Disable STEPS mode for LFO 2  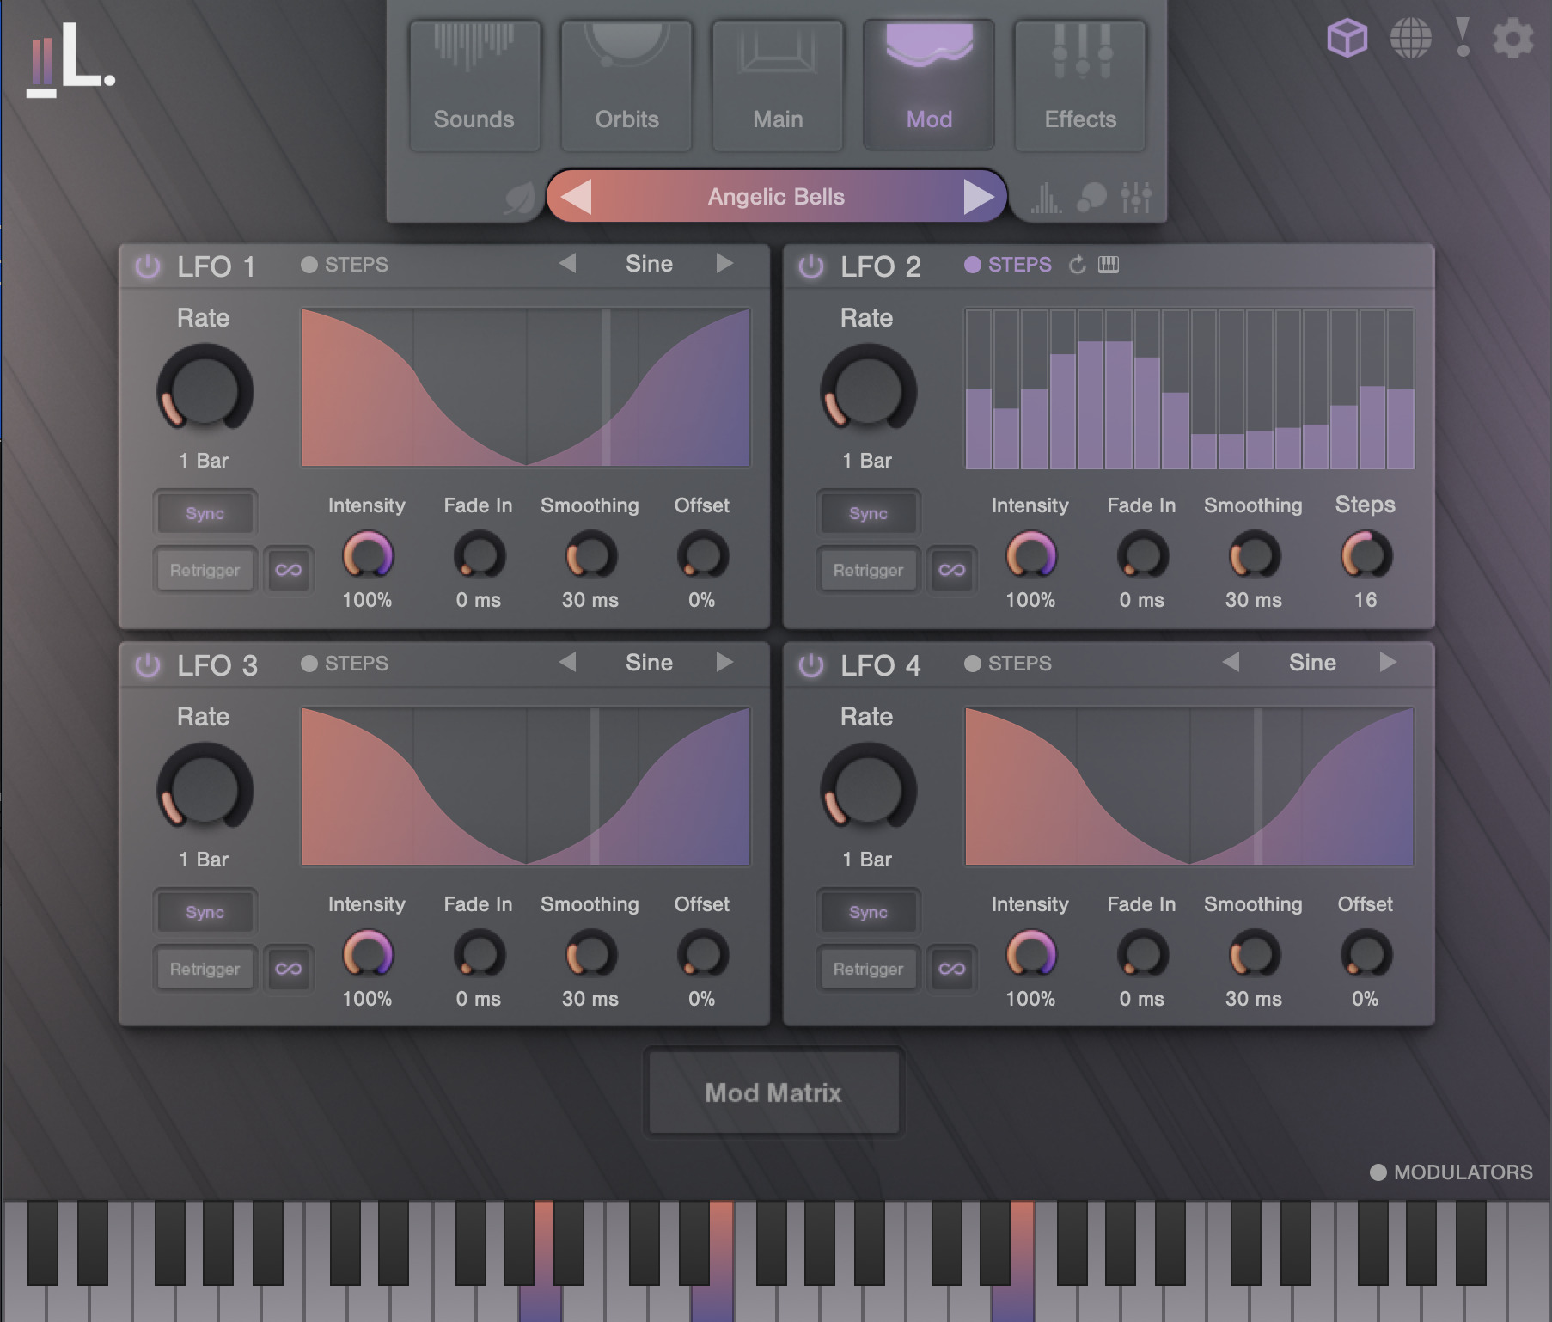1008,265
